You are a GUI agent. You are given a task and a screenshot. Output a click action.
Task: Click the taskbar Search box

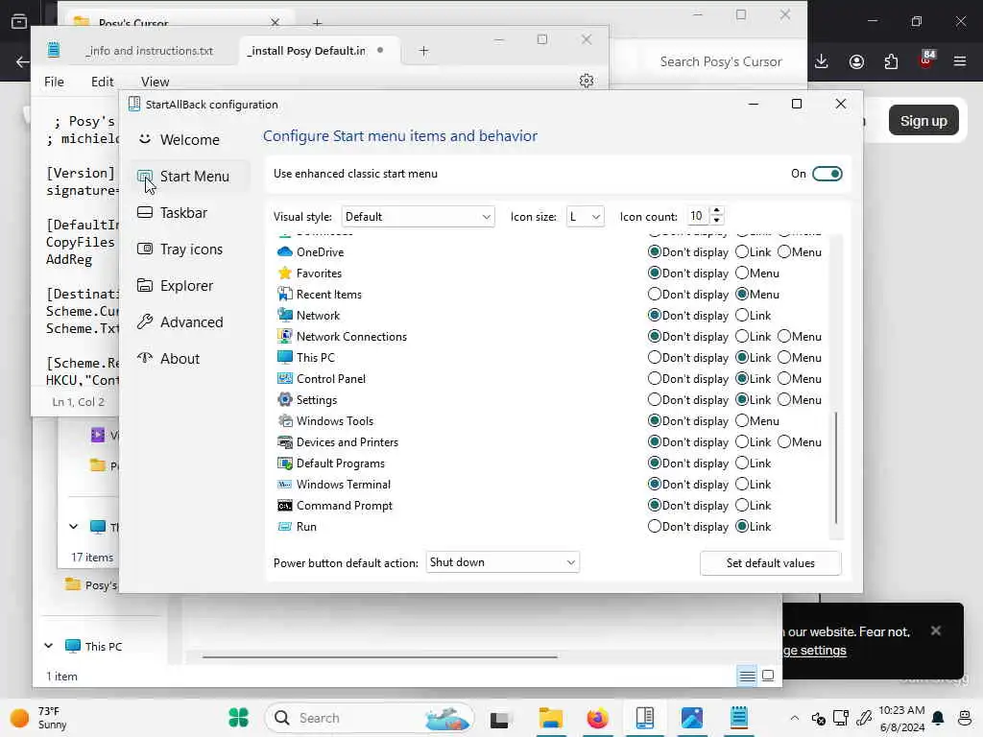pyautogui.click(x=370, y=718)
